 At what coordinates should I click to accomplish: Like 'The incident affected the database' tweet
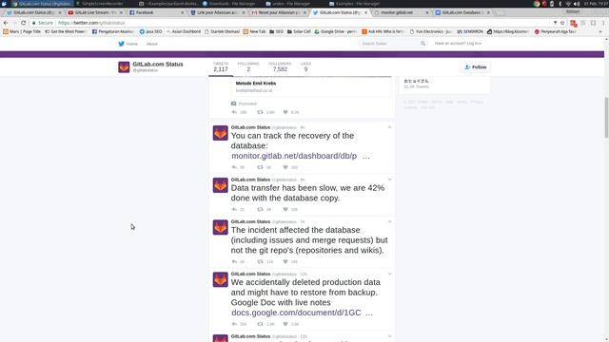(x=285, y=262)
